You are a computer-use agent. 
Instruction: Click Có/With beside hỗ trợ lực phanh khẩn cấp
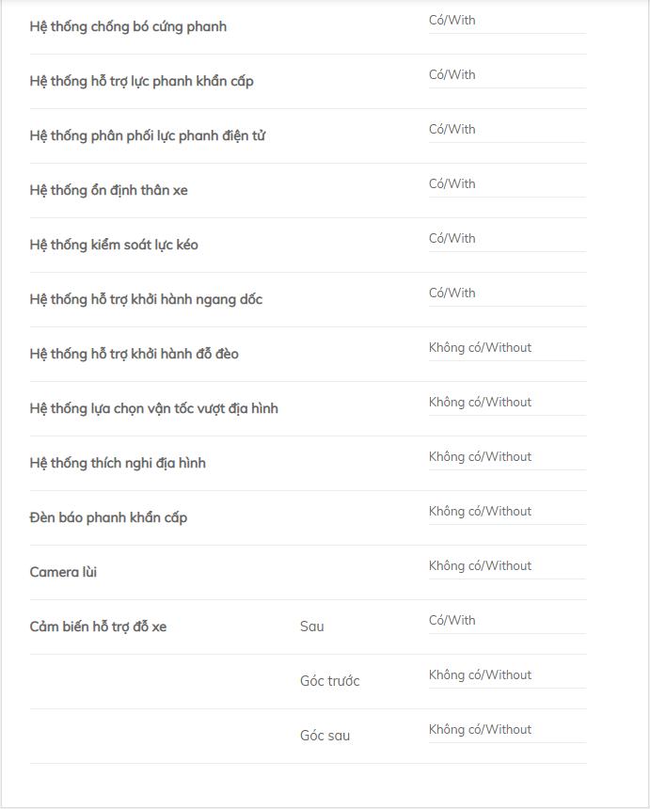(x=452, y=75)
